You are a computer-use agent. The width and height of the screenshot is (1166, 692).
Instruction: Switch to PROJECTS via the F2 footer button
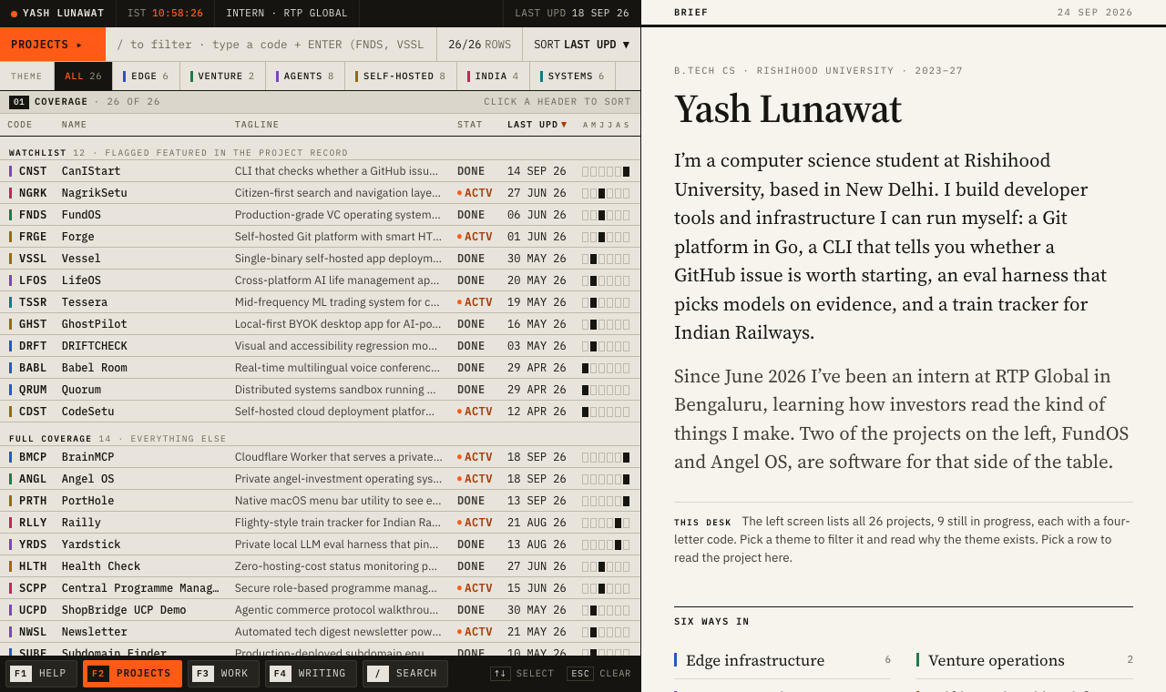[132, 674]
